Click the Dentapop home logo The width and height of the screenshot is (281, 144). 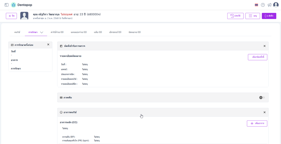(13, 5)
